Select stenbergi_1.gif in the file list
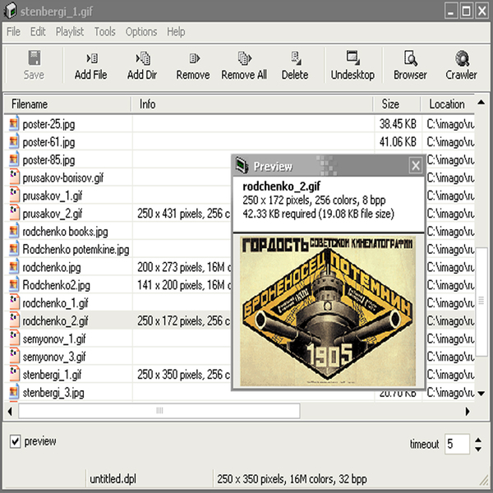 tap(52, 375)
